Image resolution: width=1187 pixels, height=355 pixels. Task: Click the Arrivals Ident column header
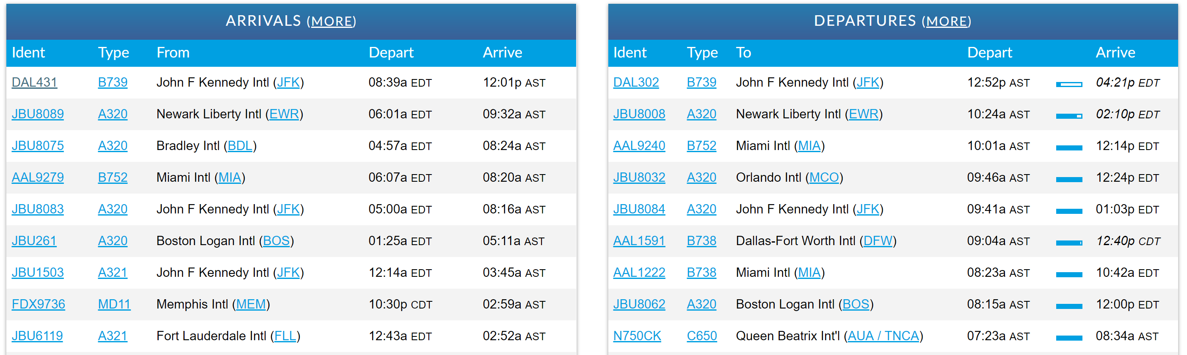pyautogui.click(x=28, y=52)
